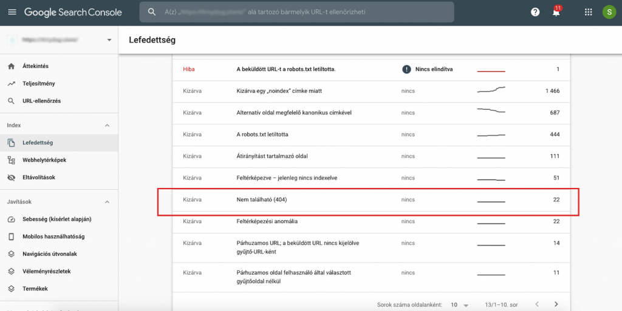Click the 'Lefedettség' page heading
622x311 pixels.
click(x=152, y=40)
